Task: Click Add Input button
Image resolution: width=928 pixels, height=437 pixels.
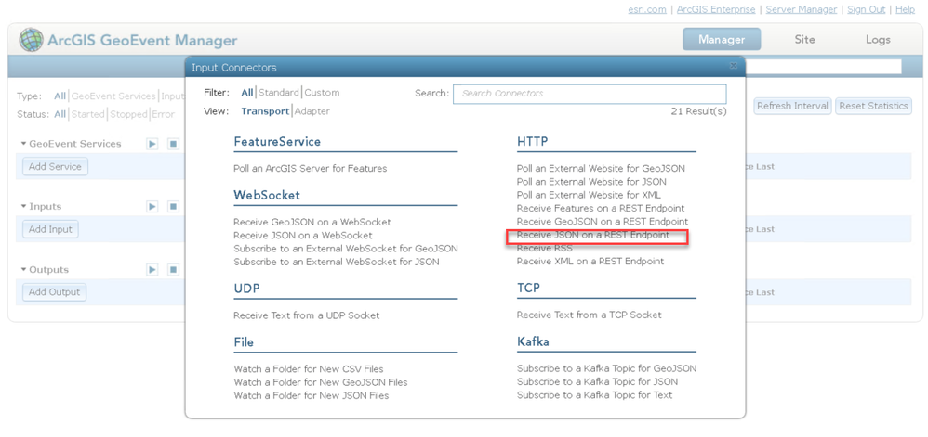Action: point(50,229)
